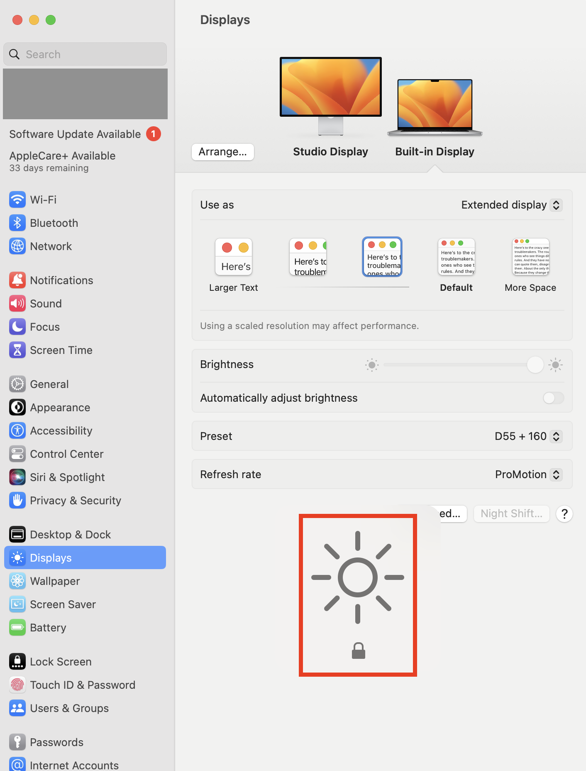Open the Screen Saver icon
The image size is (586, 771).
tap(17, 604)
